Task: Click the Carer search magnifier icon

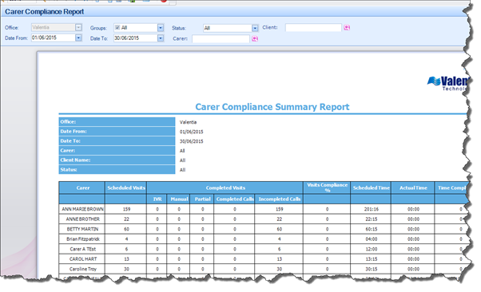Action: pos(255,38)
